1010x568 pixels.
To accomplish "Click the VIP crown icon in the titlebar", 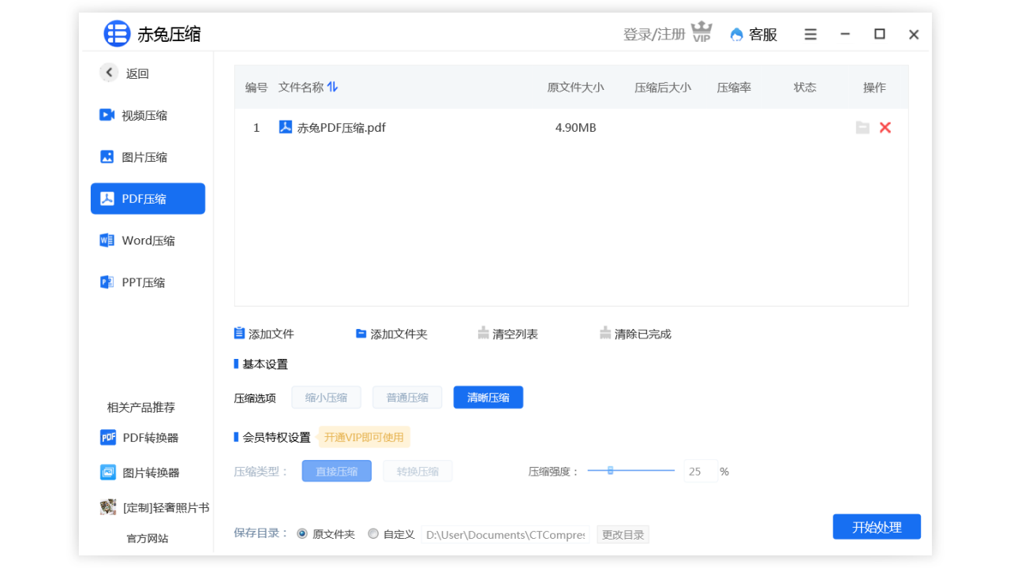I will pyautogui.click(x=701, y=33).
